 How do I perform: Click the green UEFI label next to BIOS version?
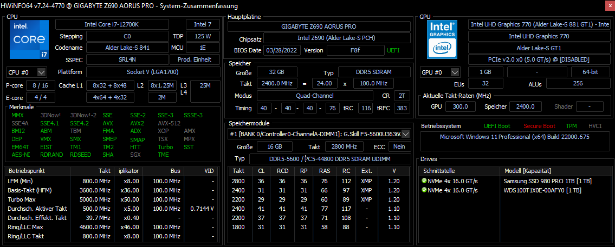click(394, 50)
